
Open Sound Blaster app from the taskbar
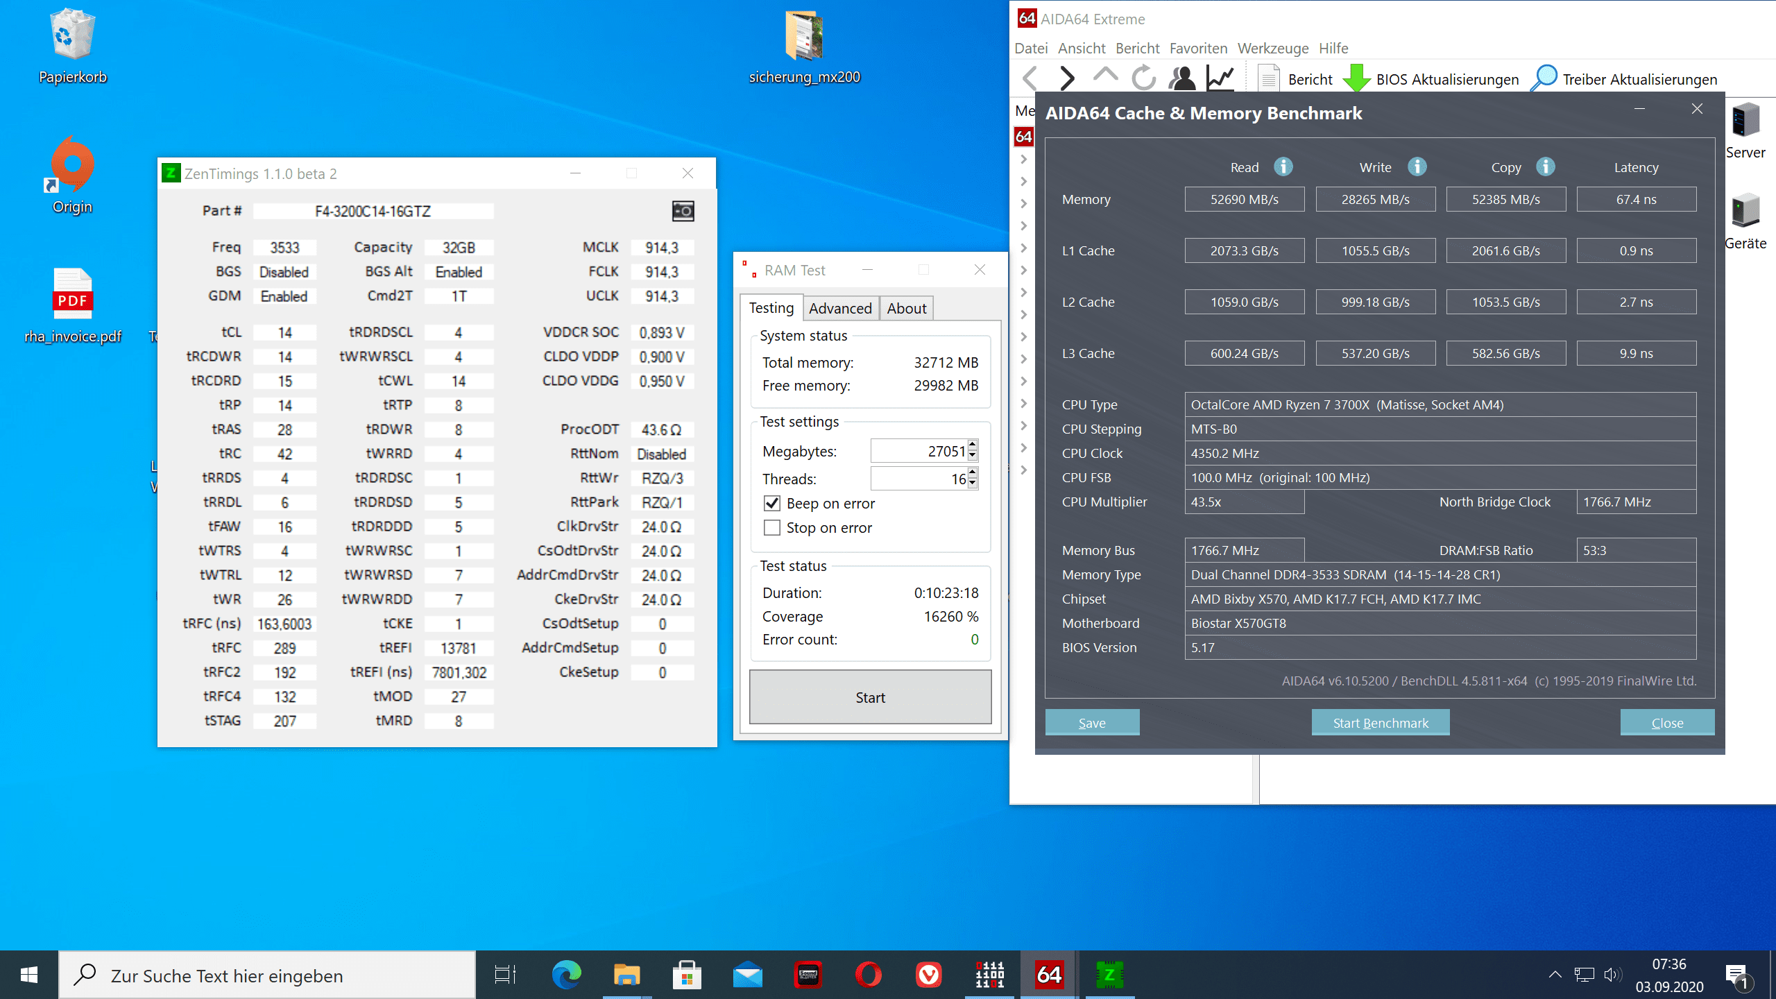[808, 975]
